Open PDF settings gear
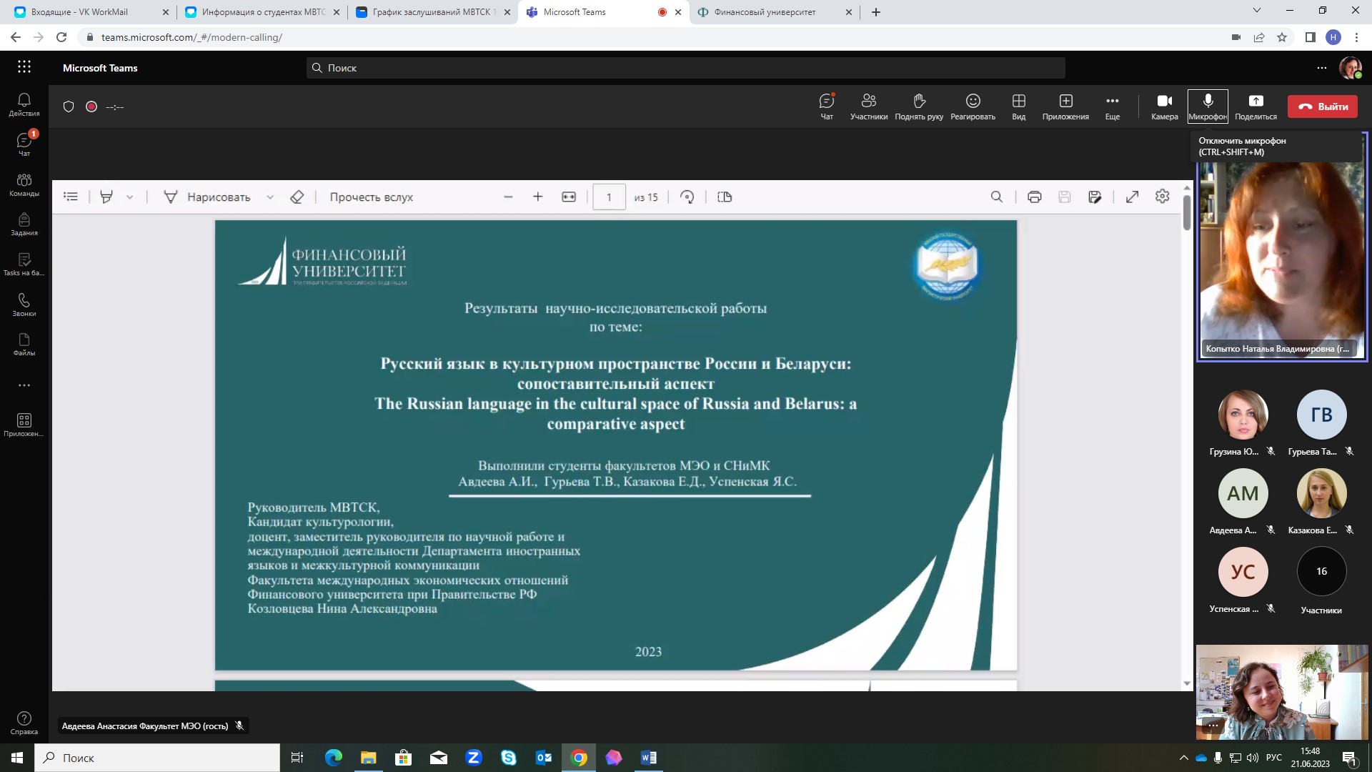1372x772 pixels. coord(1163,197)
